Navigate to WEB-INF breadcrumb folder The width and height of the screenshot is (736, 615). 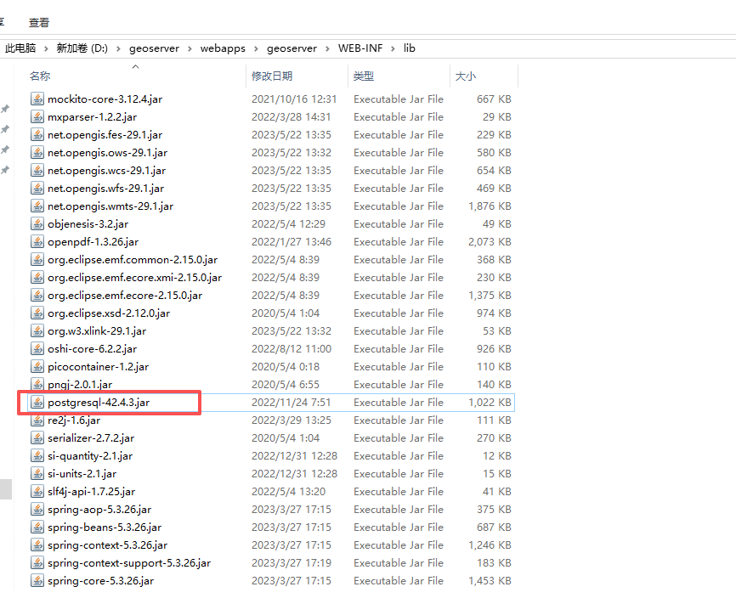pyautogui.click(x=360, y=48)
